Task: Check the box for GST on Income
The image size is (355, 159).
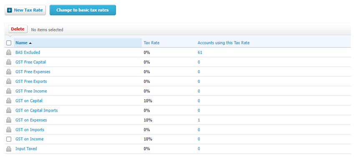Action: pos(9,139)
